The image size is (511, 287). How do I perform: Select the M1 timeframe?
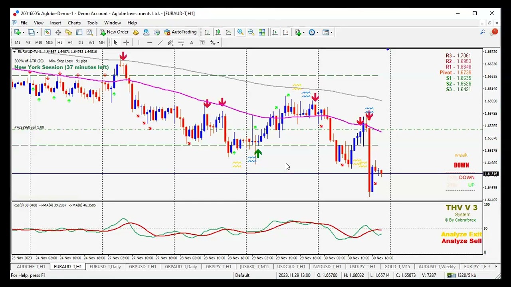pos(18,43)
